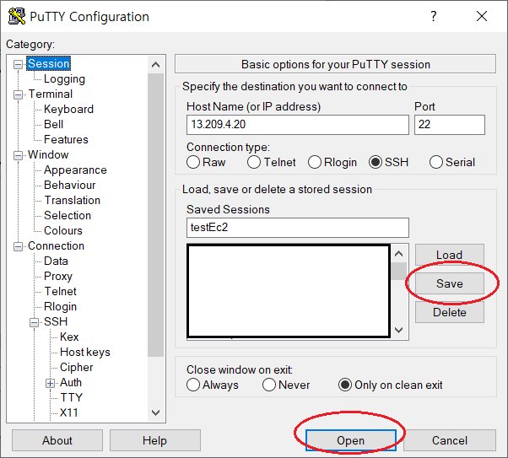Open the Terminal category
Image resolution: width=508 pixels, height=458 pixels.
tap(51, 94)
